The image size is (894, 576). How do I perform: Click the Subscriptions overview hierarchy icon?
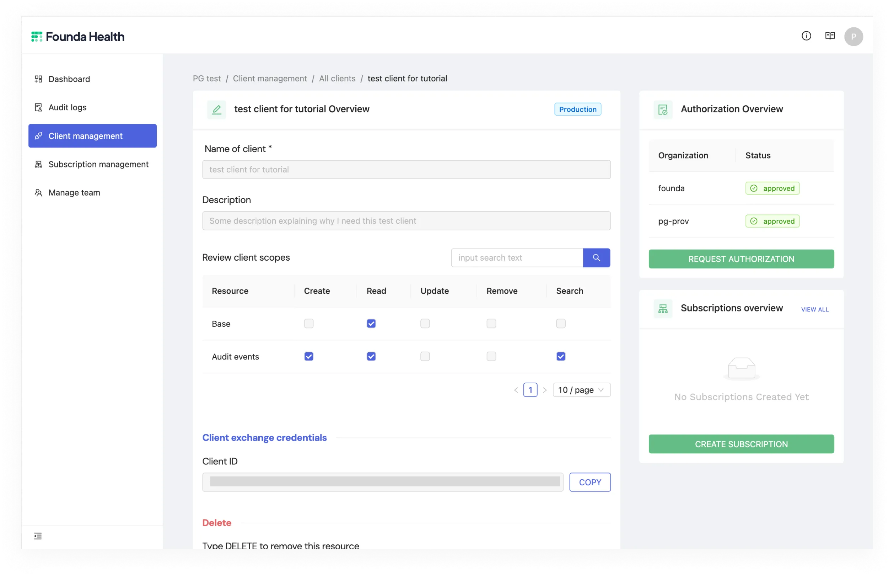tap(663, 309)
